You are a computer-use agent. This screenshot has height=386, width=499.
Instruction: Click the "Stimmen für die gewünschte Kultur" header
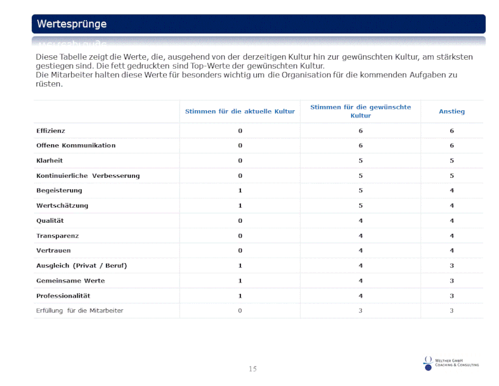click(x=361, y=111)
